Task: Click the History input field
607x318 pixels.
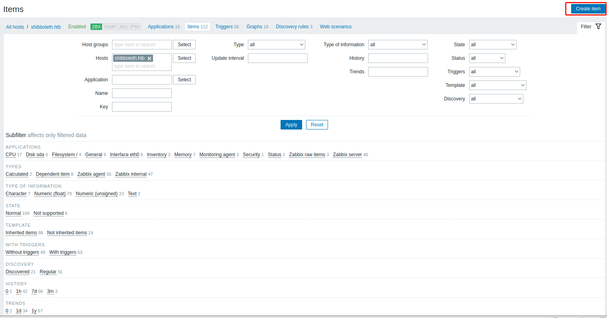Action: (x=398, y=58)
